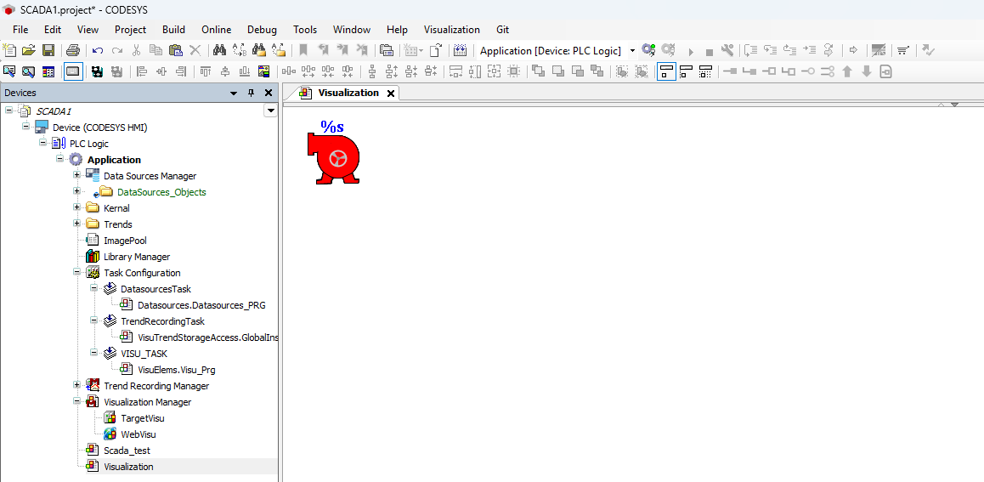Expand the DataSources_Objects folder
The width and height of the screenshot is (984, 482).
[x=76, y=191]
